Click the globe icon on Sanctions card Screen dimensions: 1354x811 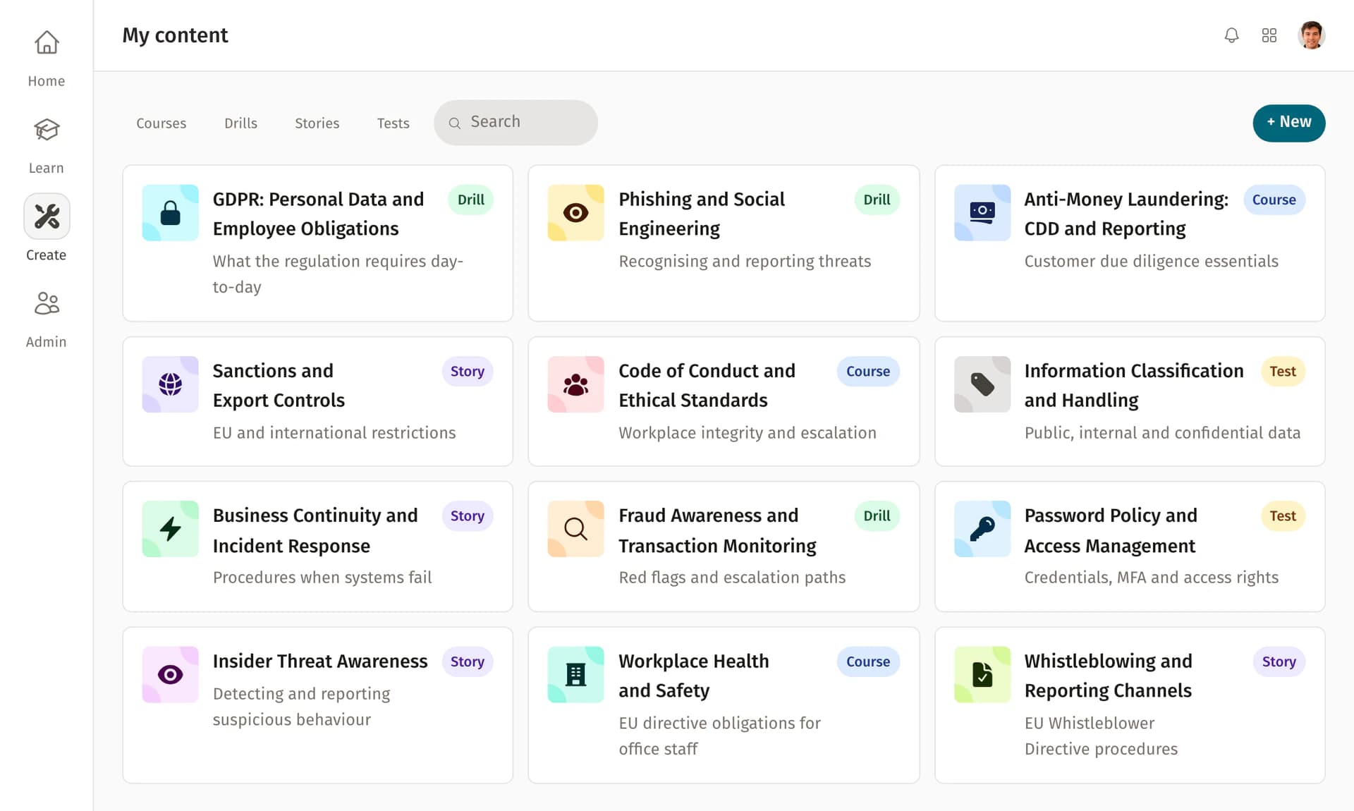tap(170, 384)
